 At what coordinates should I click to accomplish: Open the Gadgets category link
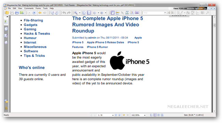point(31,25)
